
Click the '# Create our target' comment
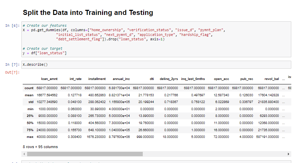(43, 48)
